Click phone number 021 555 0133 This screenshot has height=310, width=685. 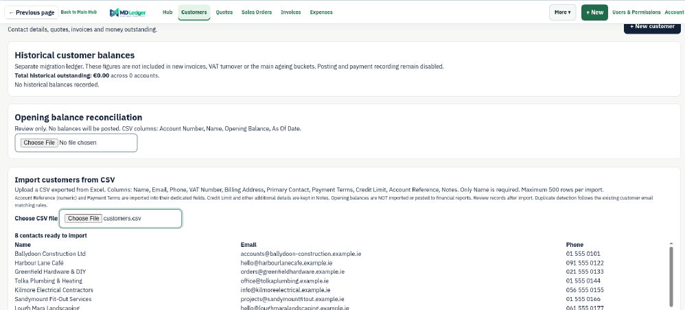point(585,272)
